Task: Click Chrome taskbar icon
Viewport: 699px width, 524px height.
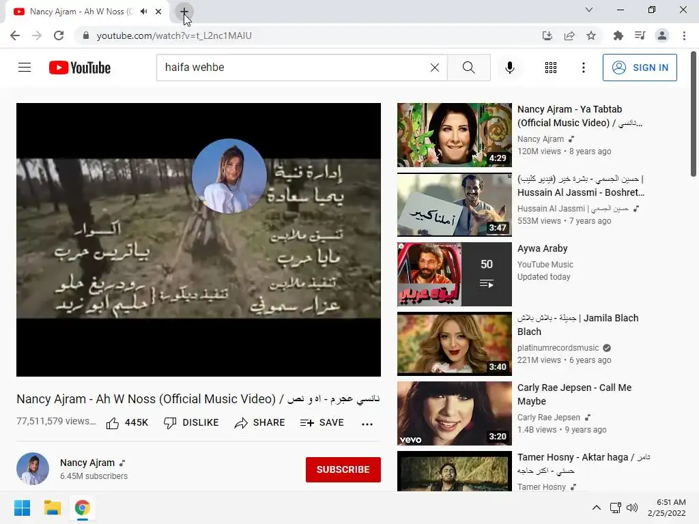Action: tap(82, 508)
